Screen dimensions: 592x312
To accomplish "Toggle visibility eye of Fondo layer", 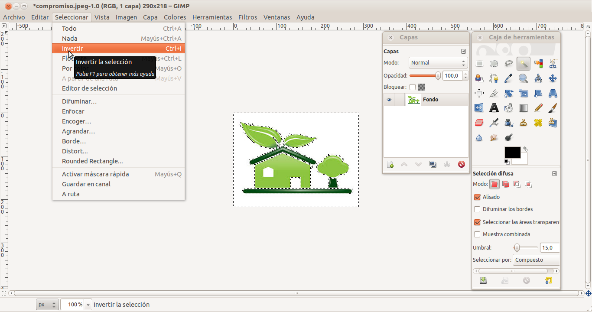I will coord(389,100).
